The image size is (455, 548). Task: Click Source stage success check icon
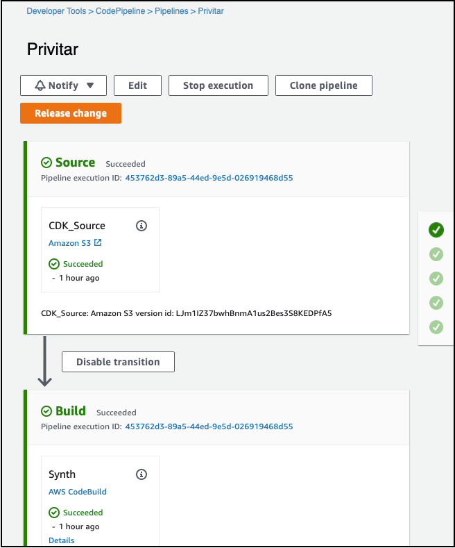[x=46, y=163]
